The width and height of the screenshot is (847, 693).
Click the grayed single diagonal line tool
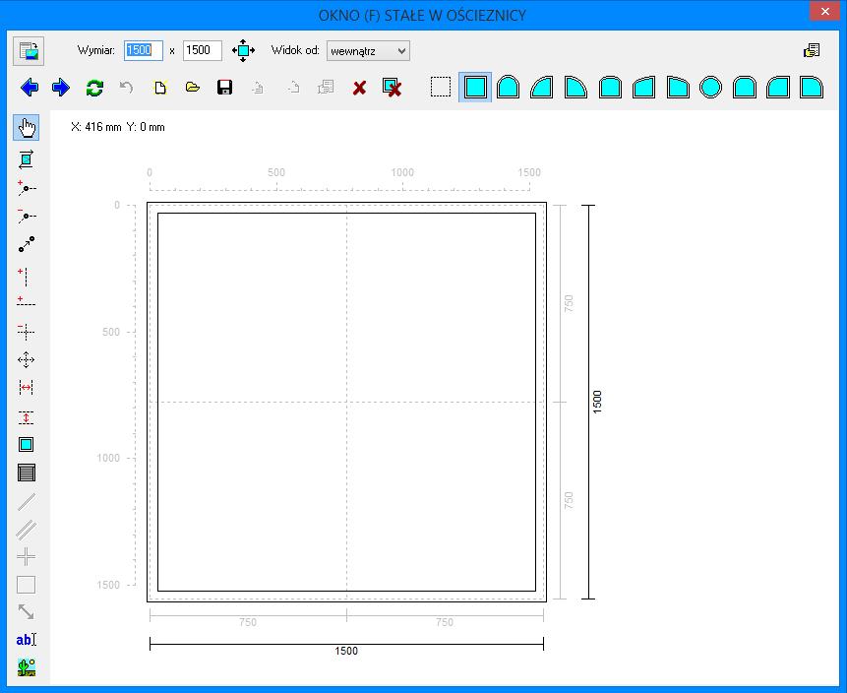coord(26,502)
